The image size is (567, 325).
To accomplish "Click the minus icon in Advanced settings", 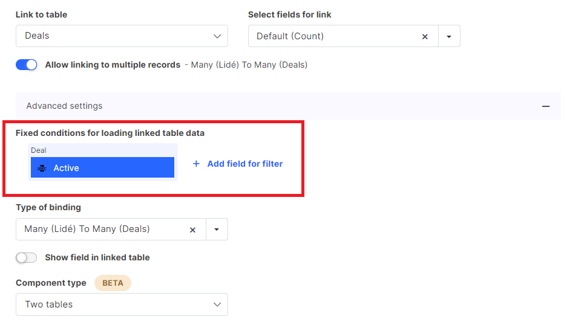I will [546, 106].
